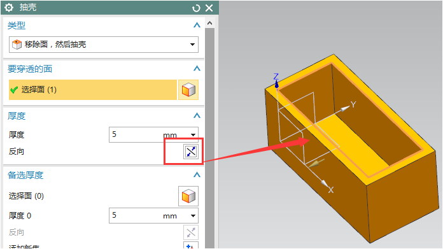Collapse the 备选厚度 section
The image size is (443, 249).
click(197, 174)
